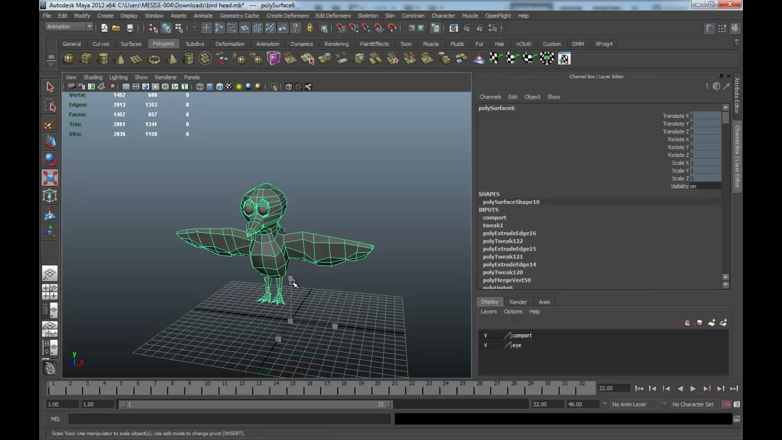This screenshot has height=440, width=782.
Task: Click the Paint Selection tool icon
Action: (50, 125)
